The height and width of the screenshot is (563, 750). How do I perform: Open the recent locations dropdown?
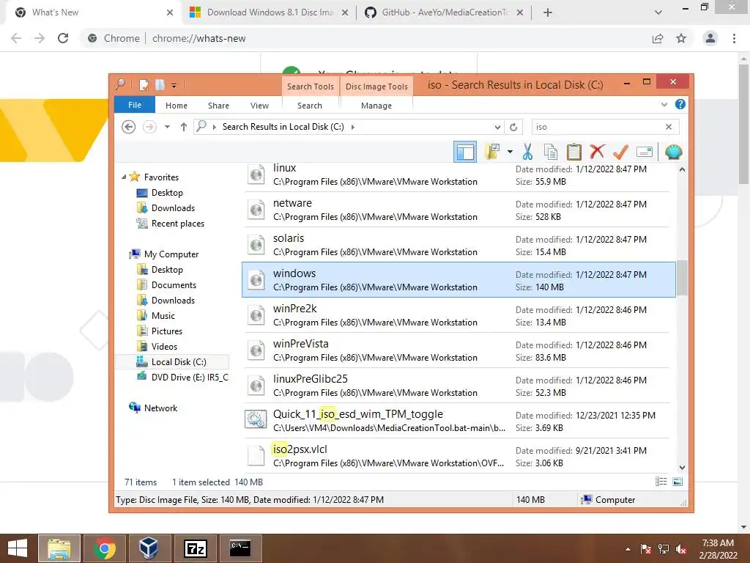click(x=167, y=127)
